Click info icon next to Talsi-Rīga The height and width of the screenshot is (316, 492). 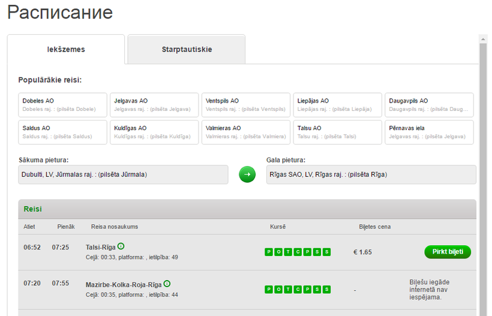tap(121, 246)
